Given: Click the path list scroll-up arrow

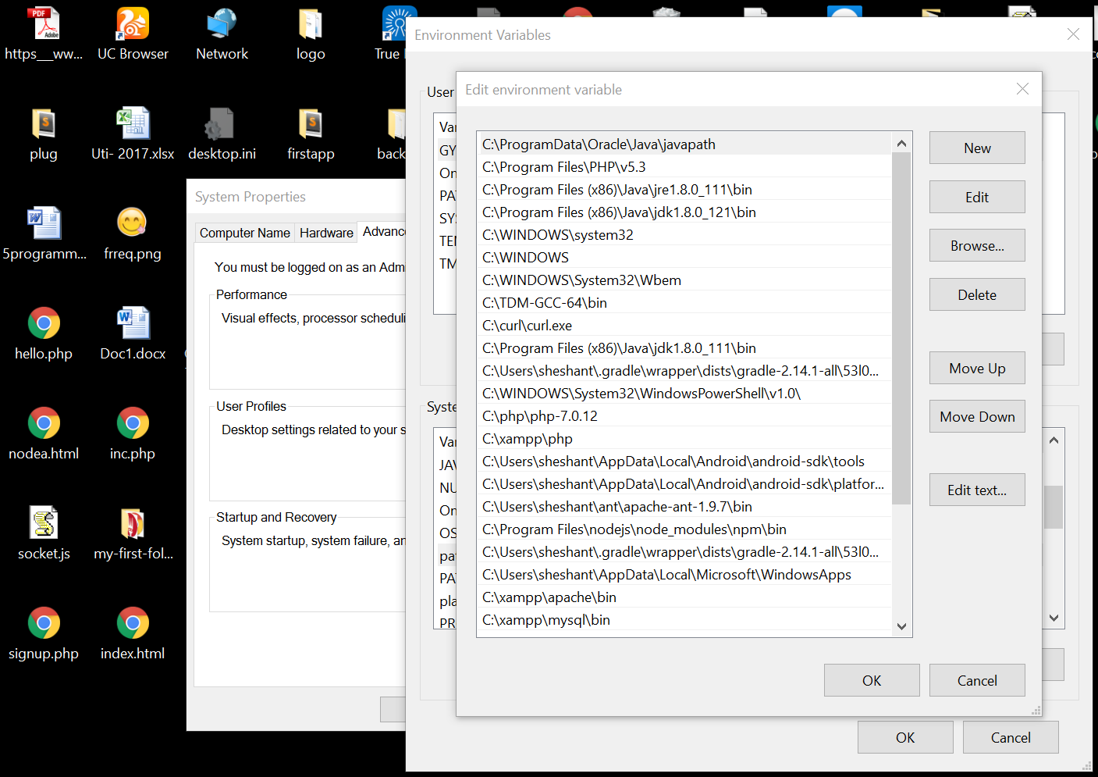Looking at the screenshot, I should click(x=902, y=143).
